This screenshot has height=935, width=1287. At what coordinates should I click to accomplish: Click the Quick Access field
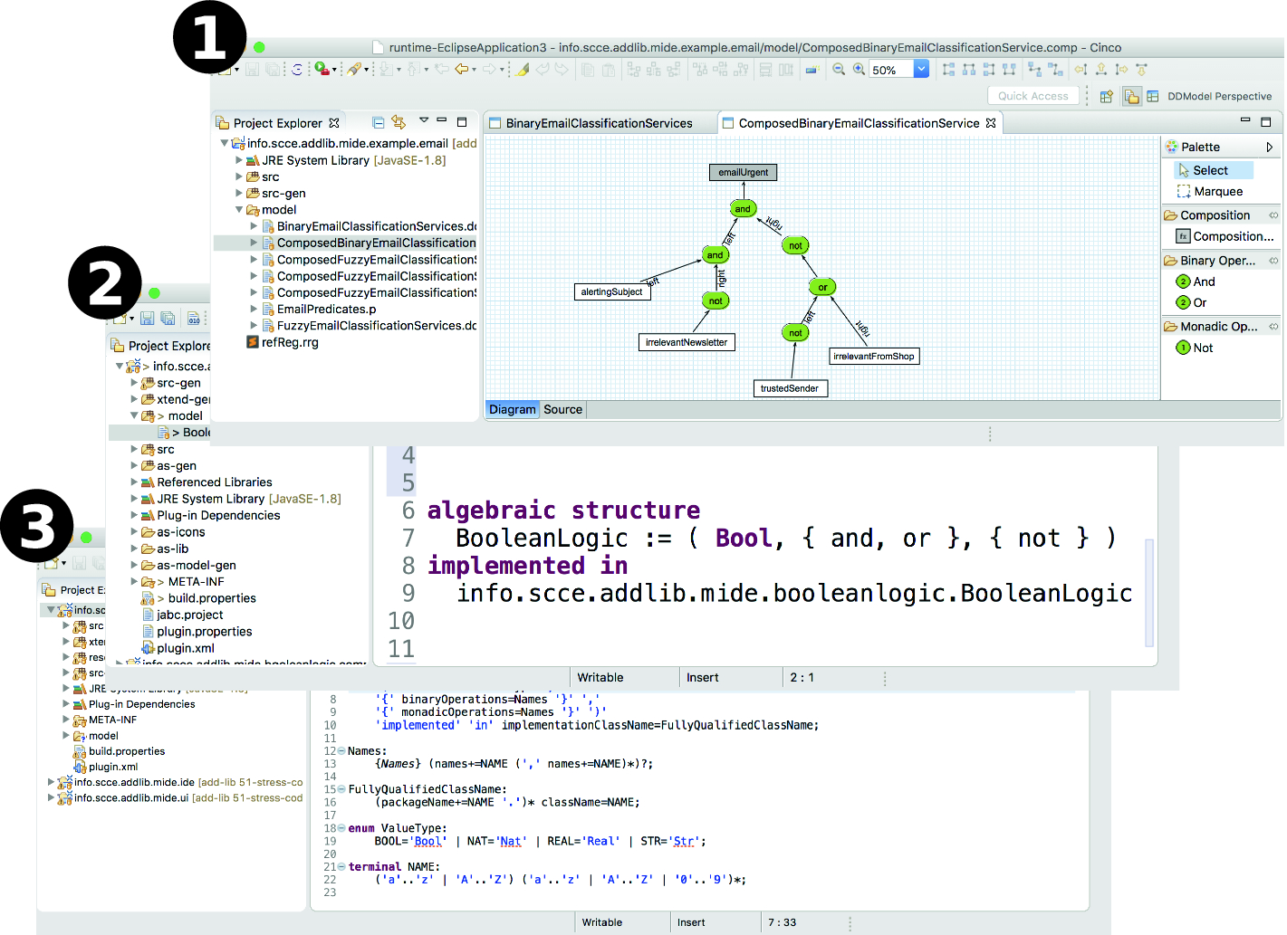tap(1032, 96)
